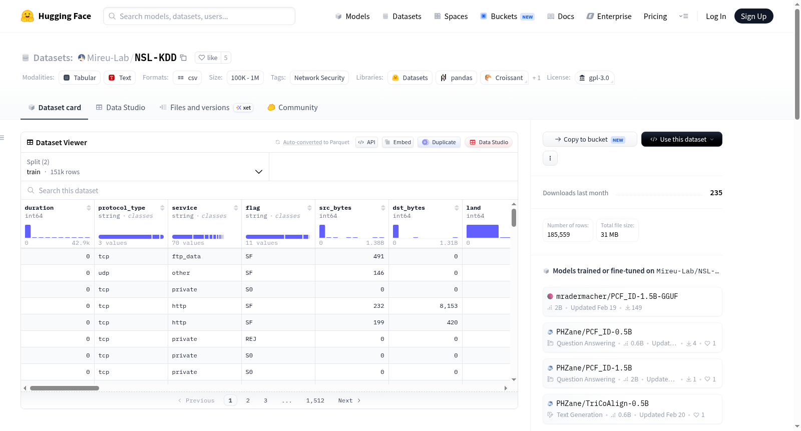Viewport: 801px width, 431px height.
Task: Open the left sidebar menu icon
Action: tap(2, 138)
